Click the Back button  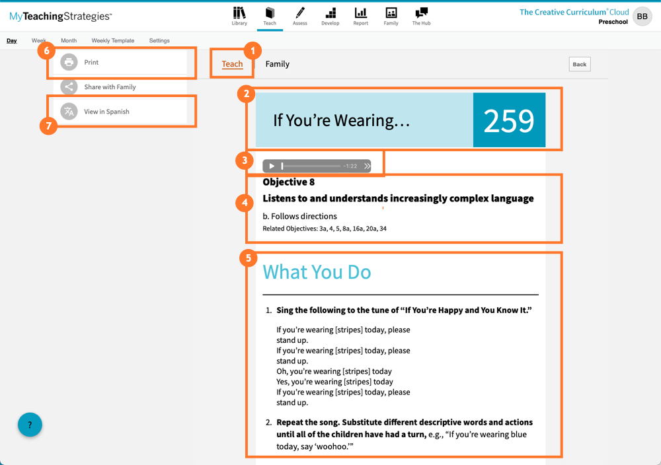click(x=579, y=64)
